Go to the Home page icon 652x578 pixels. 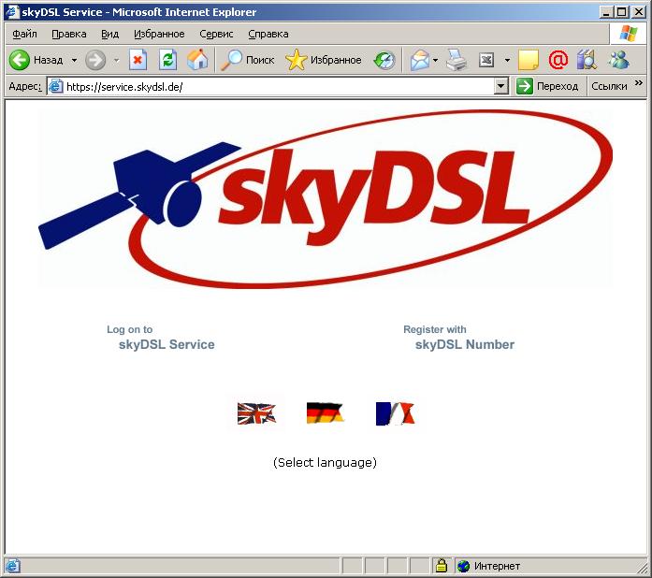tap(197, 60)
